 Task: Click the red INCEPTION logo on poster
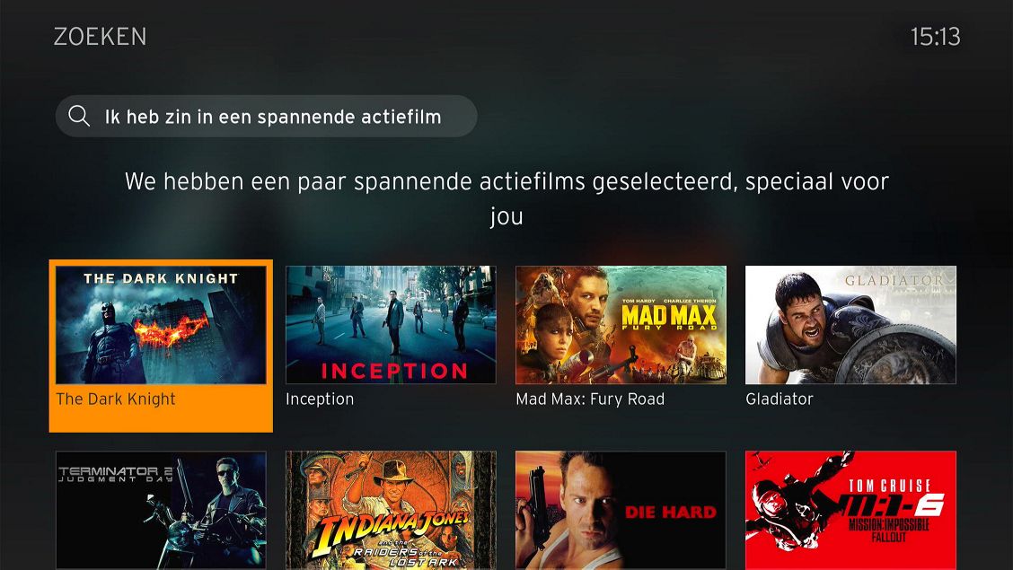click(x=394, y=372)
